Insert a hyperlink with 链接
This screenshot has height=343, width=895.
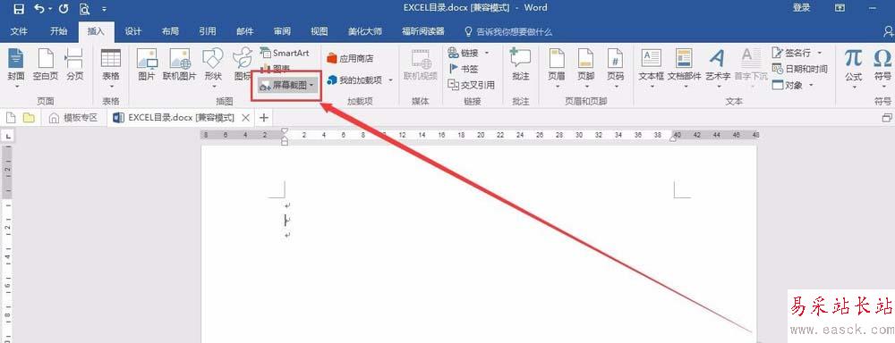(463, 53)
